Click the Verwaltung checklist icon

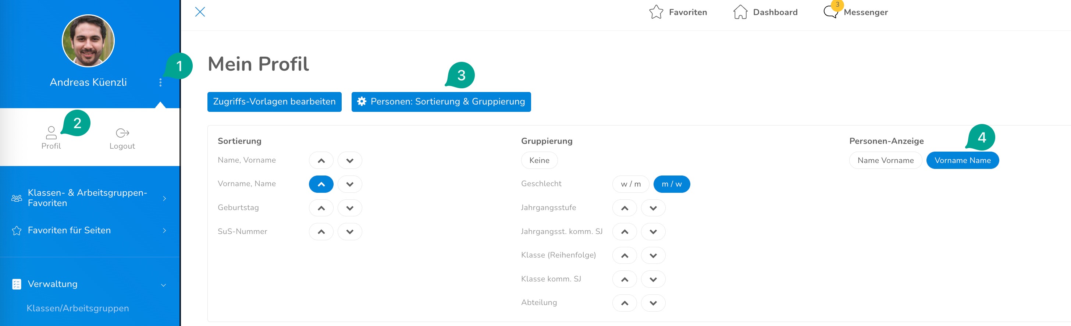tap(17, 284)
